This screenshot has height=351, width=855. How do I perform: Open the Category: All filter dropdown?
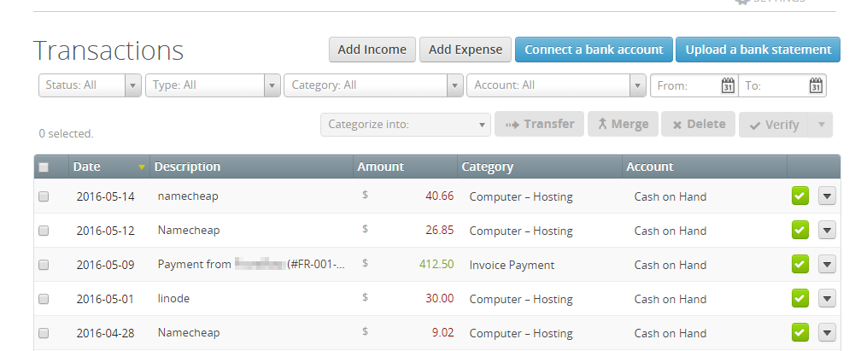pos(373,85)
